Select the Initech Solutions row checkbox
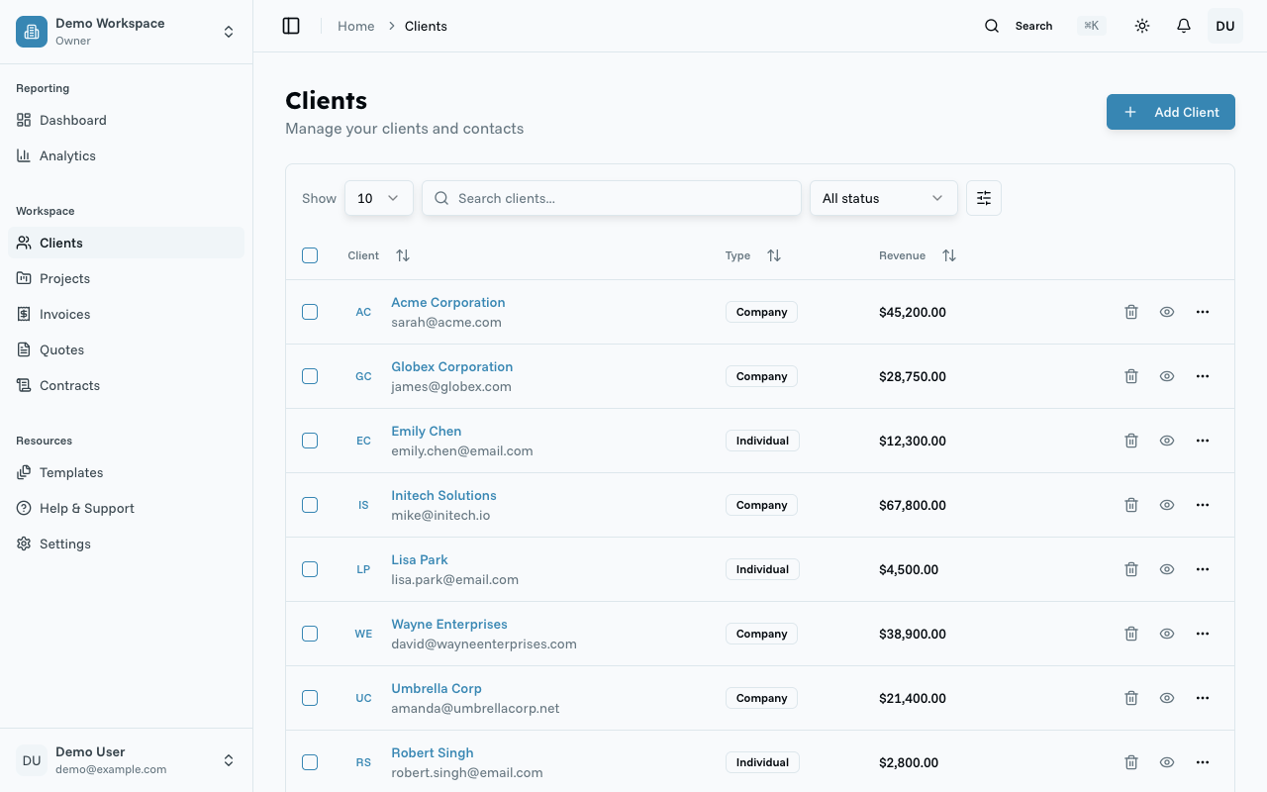The height and width of the screenshot is (792, 1267). [x=310, y=505]
